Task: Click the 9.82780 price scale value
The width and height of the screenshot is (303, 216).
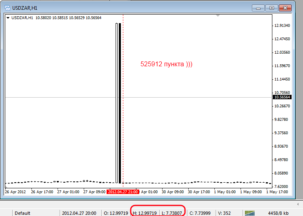Action: [281, 120]
